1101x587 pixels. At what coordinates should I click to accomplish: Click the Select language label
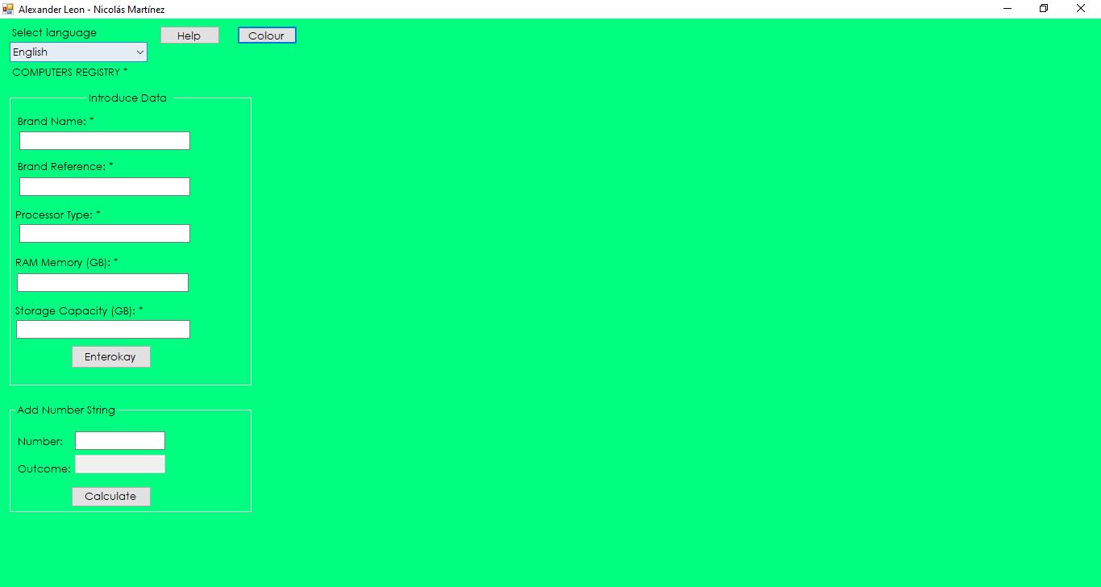click(x=53, y=32)
